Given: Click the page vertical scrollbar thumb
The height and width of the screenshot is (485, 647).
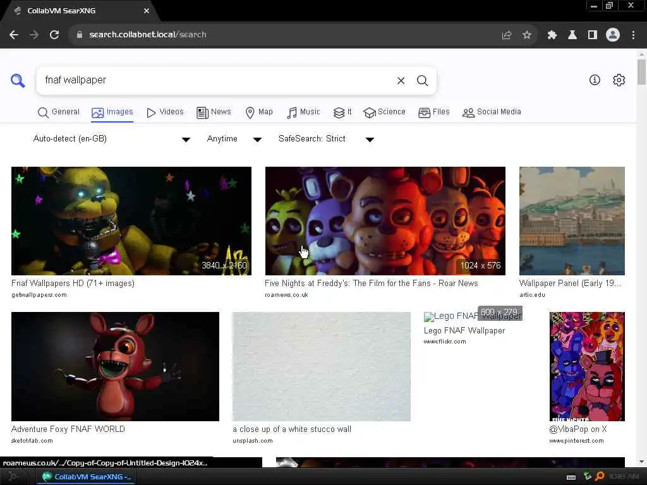Looking at the screenshot, I should pos(641,72).
